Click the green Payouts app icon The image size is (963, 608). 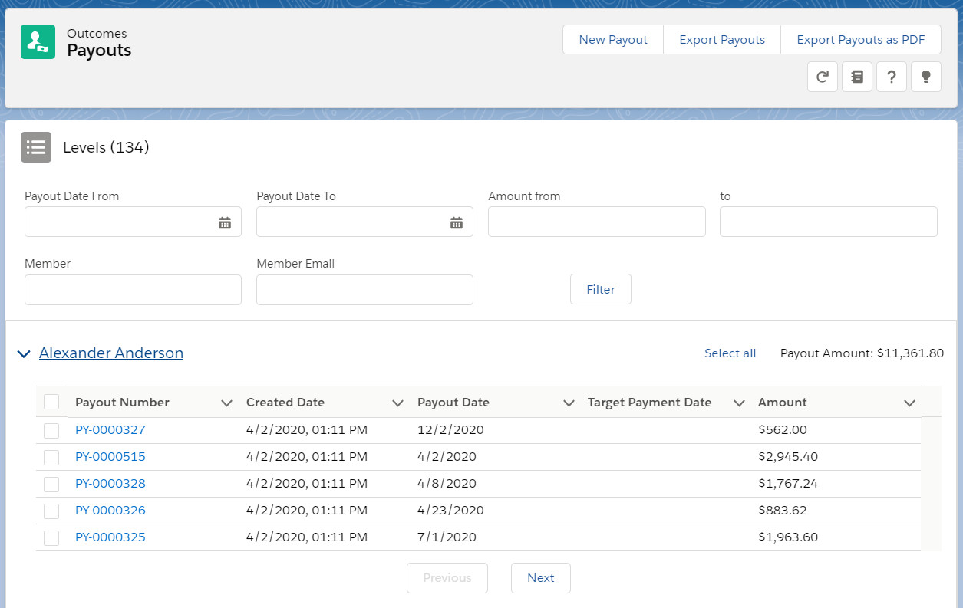coord(38,42)
